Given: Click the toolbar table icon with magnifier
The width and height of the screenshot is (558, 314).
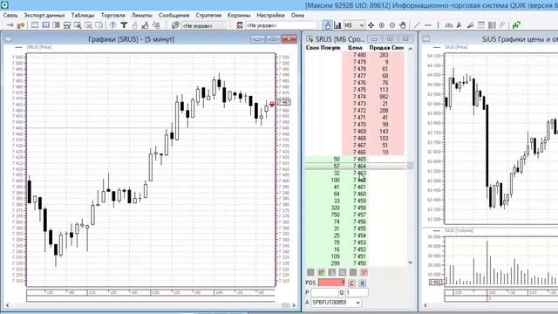Looking at the screenshot, I should [78, 25].
